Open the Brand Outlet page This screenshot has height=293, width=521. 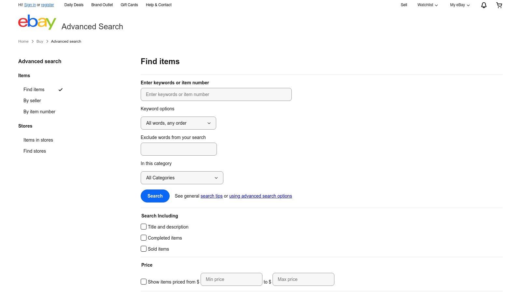tap(102, 5)
